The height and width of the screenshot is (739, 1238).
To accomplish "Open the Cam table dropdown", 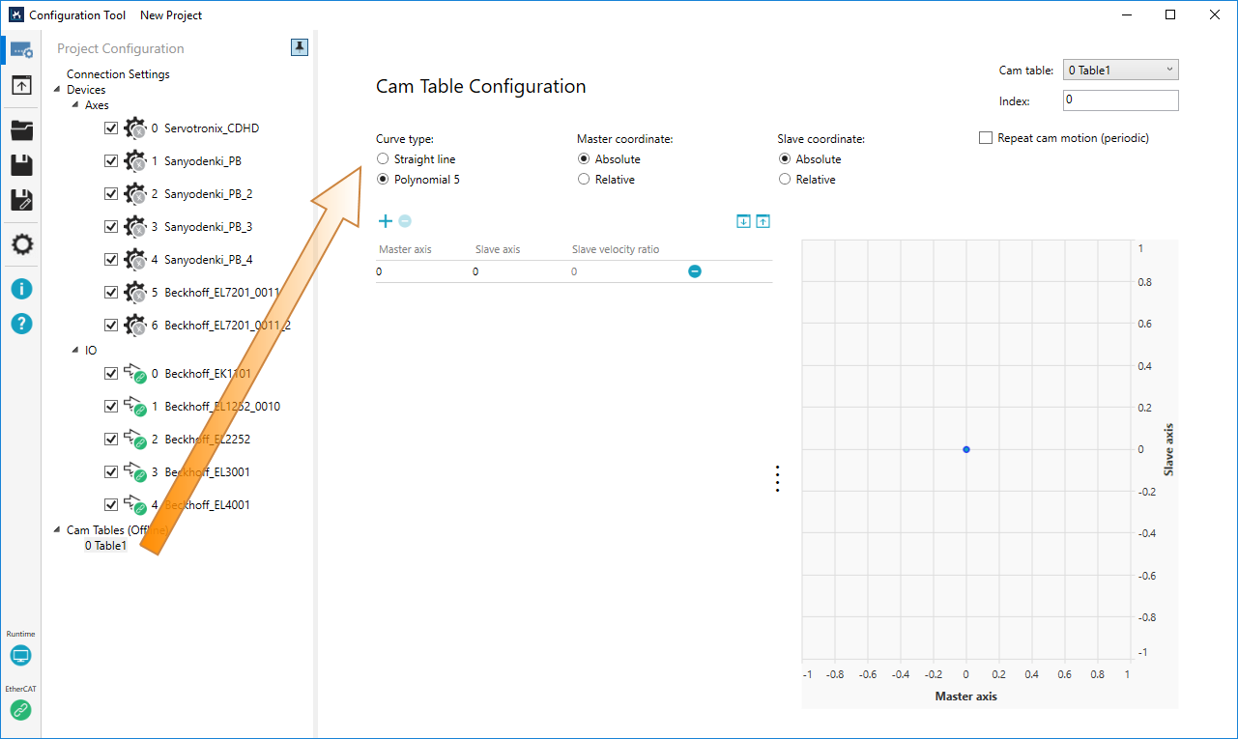I will (1120, 70).
